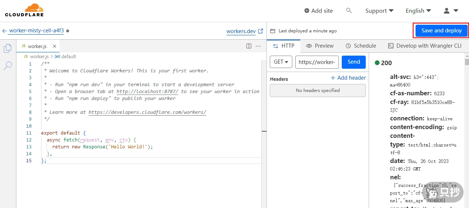Close the worker.js editor tab
The image size is (469, 208).
[x=55, y=46]
